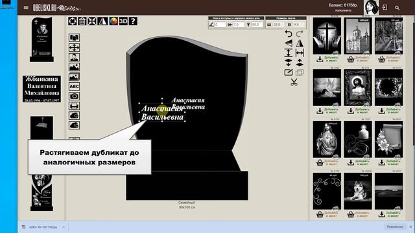Click the OBELISKI.RU logo
The height and width of the screenshot is (233, 415).
pyautogui.click(x=56, y=8)
